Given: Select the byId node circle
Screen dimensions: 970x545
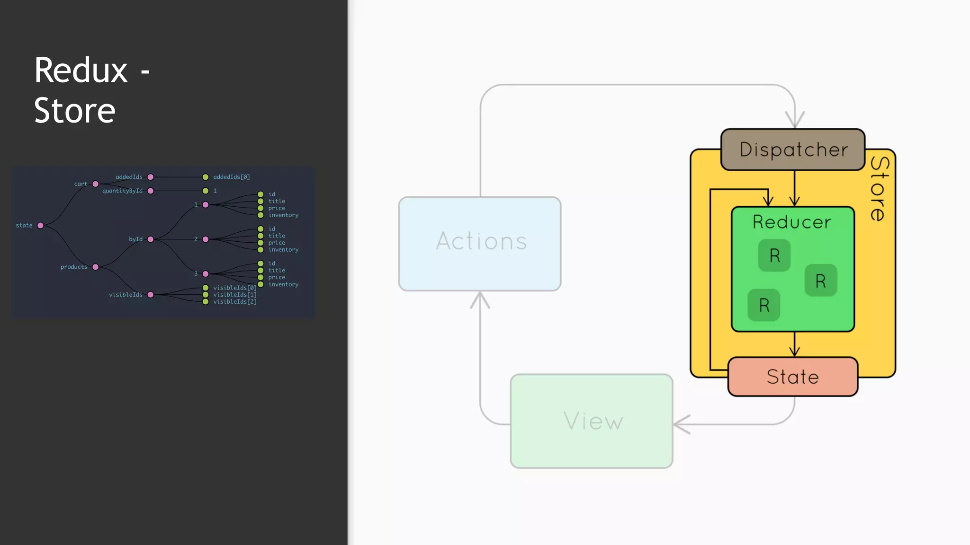Looking at the screenshot, I should pos(151,239).
